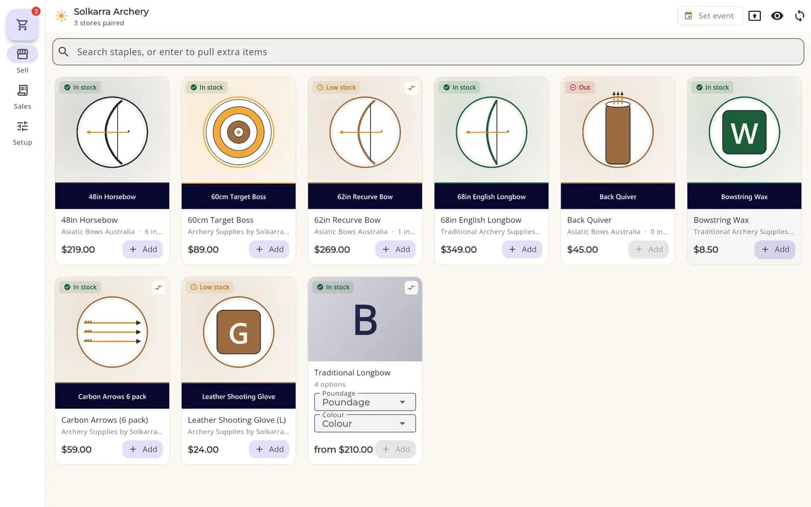Click the Out badge on Back Quiver
The height and width of the screenshot is (507, 811).
[580, 87]
